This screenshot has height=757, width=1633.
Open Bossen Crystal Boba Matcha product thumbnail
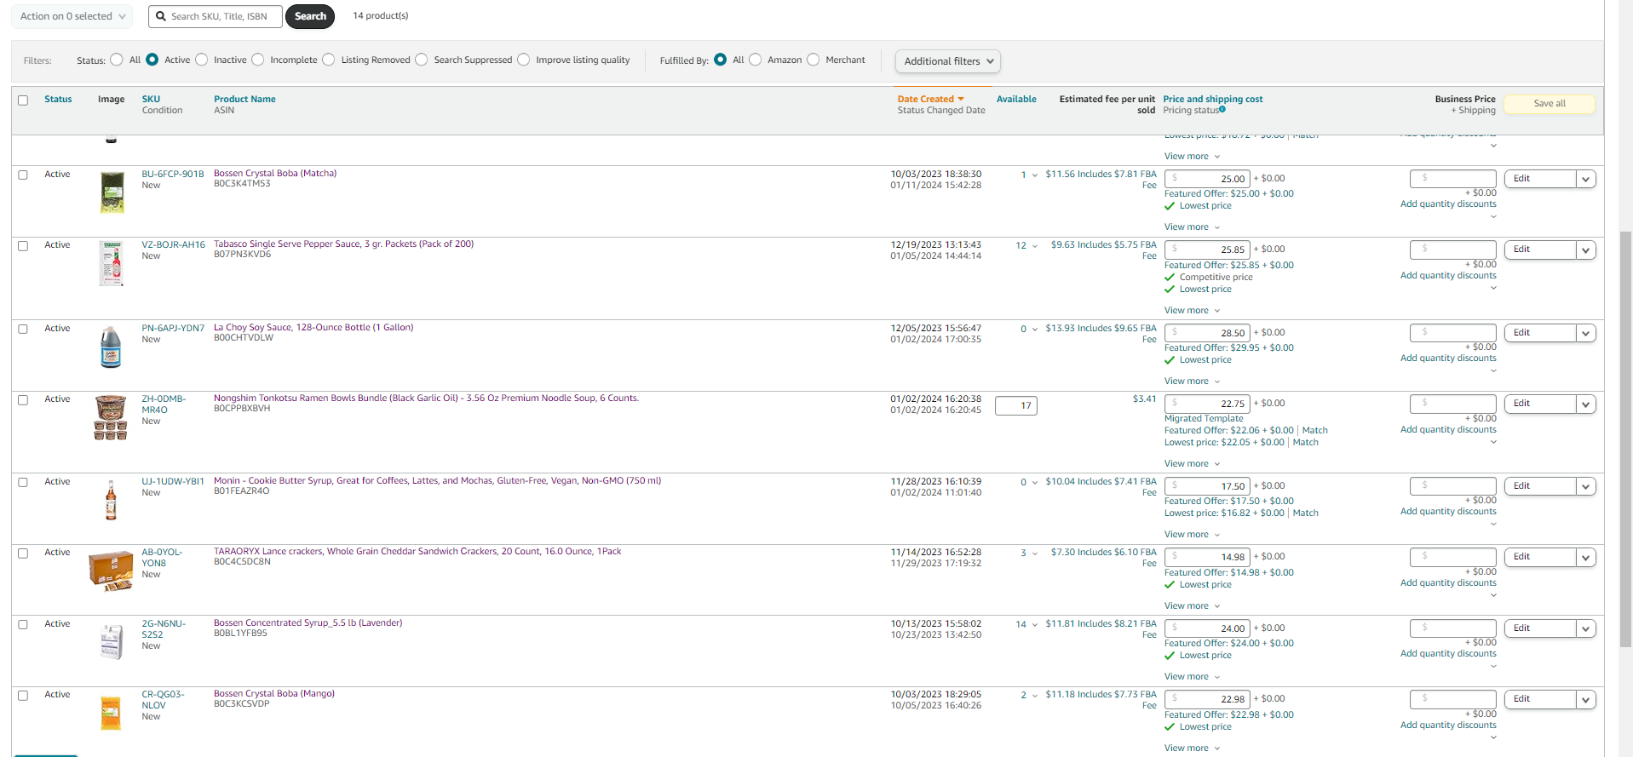pyautogui.click(x=112, y=192)
